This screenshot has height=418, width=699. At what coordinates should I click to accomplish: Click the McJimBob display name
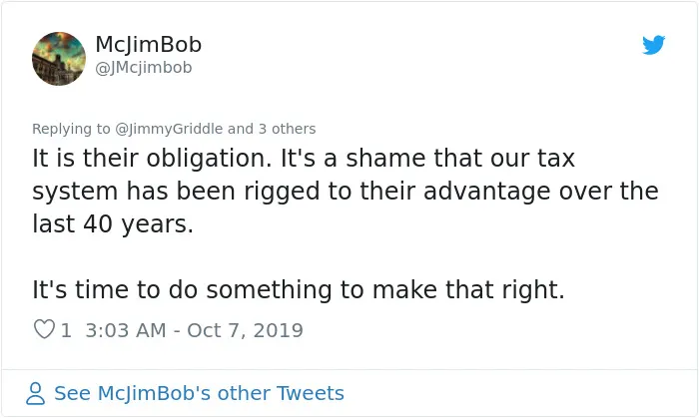(x=149, y=45)
